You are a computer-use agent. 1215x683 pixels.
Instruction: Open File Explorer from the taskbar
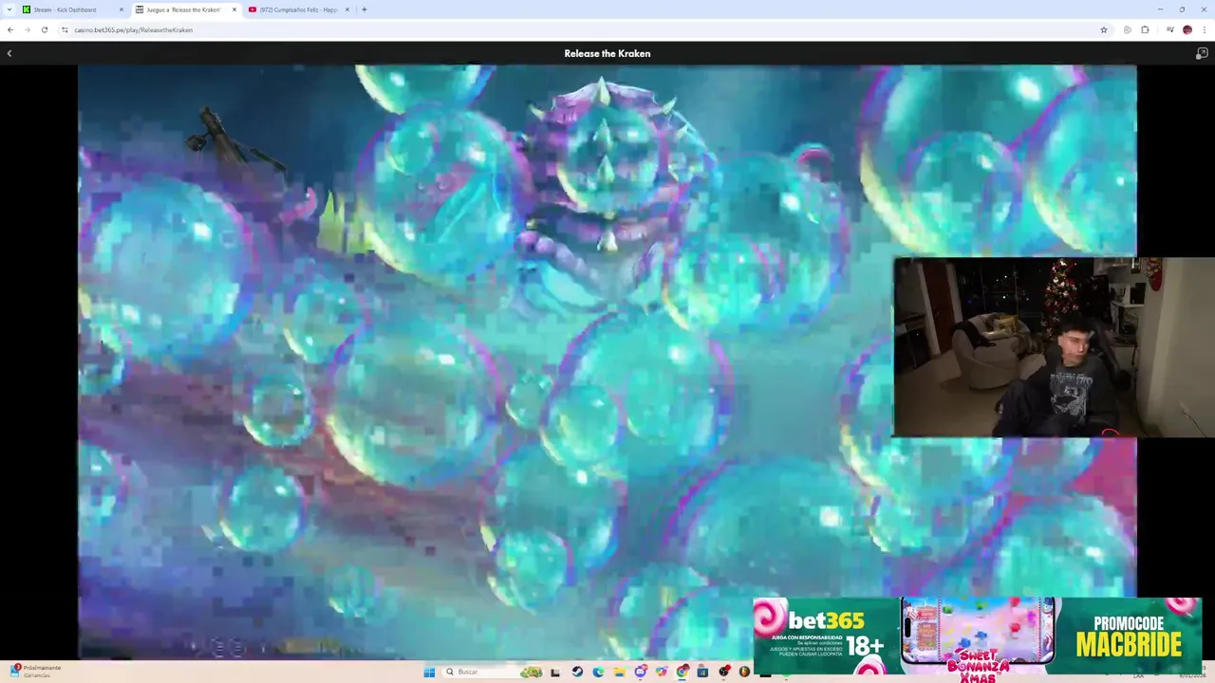click(619, 672)
